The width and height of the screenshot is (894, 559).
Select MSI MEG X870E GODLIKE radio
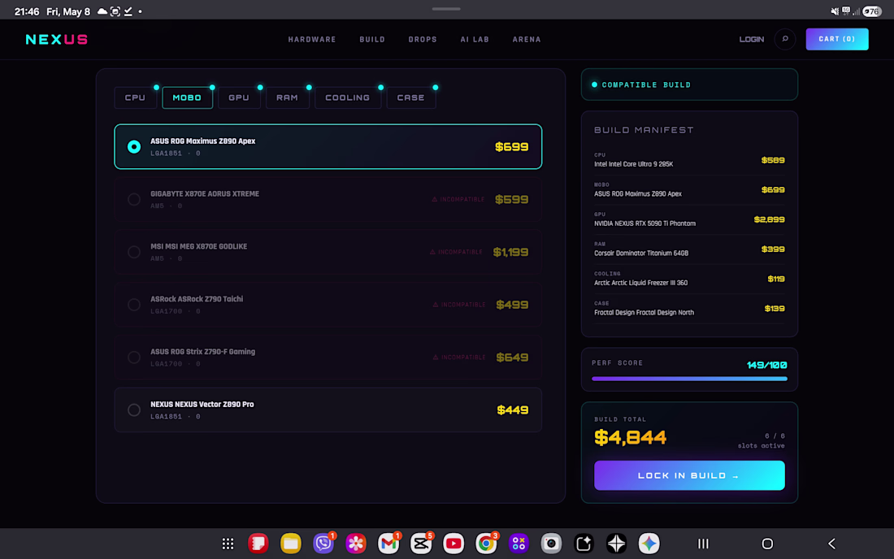coord(134,252)
